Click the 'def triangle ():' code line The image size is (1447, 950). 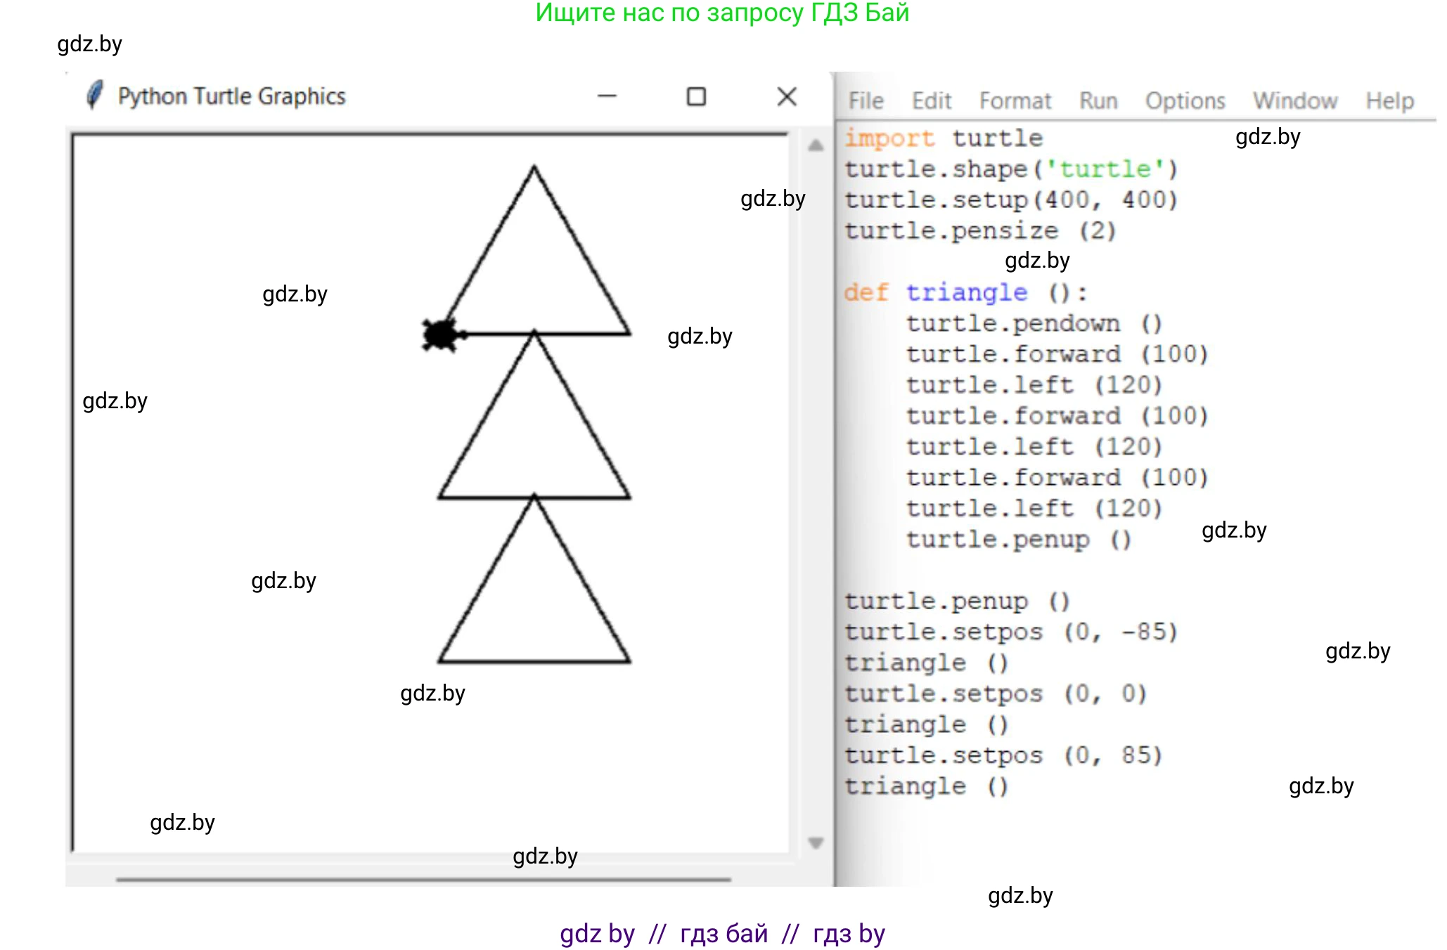click(965, 292)
